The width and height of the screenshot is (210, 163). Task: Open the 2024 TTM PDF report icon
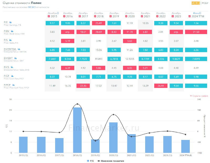pyautogui.click(x=190, y=16)
